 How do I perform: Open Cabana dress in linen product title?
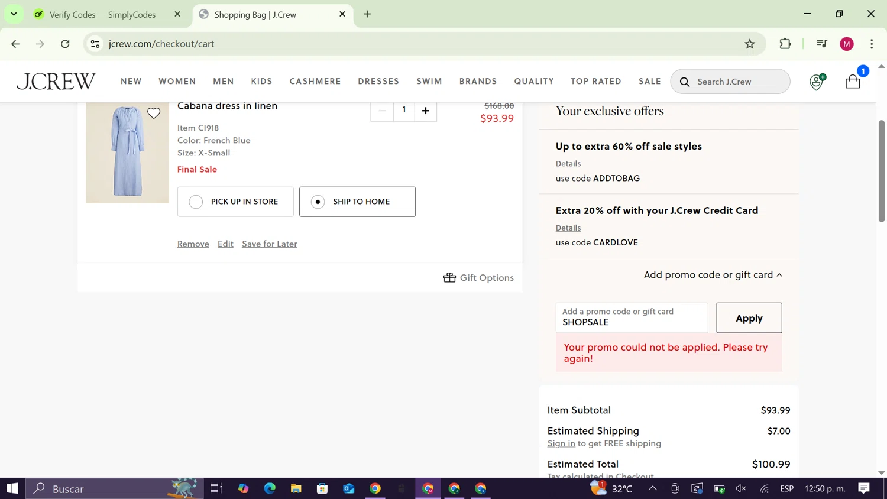227,106
